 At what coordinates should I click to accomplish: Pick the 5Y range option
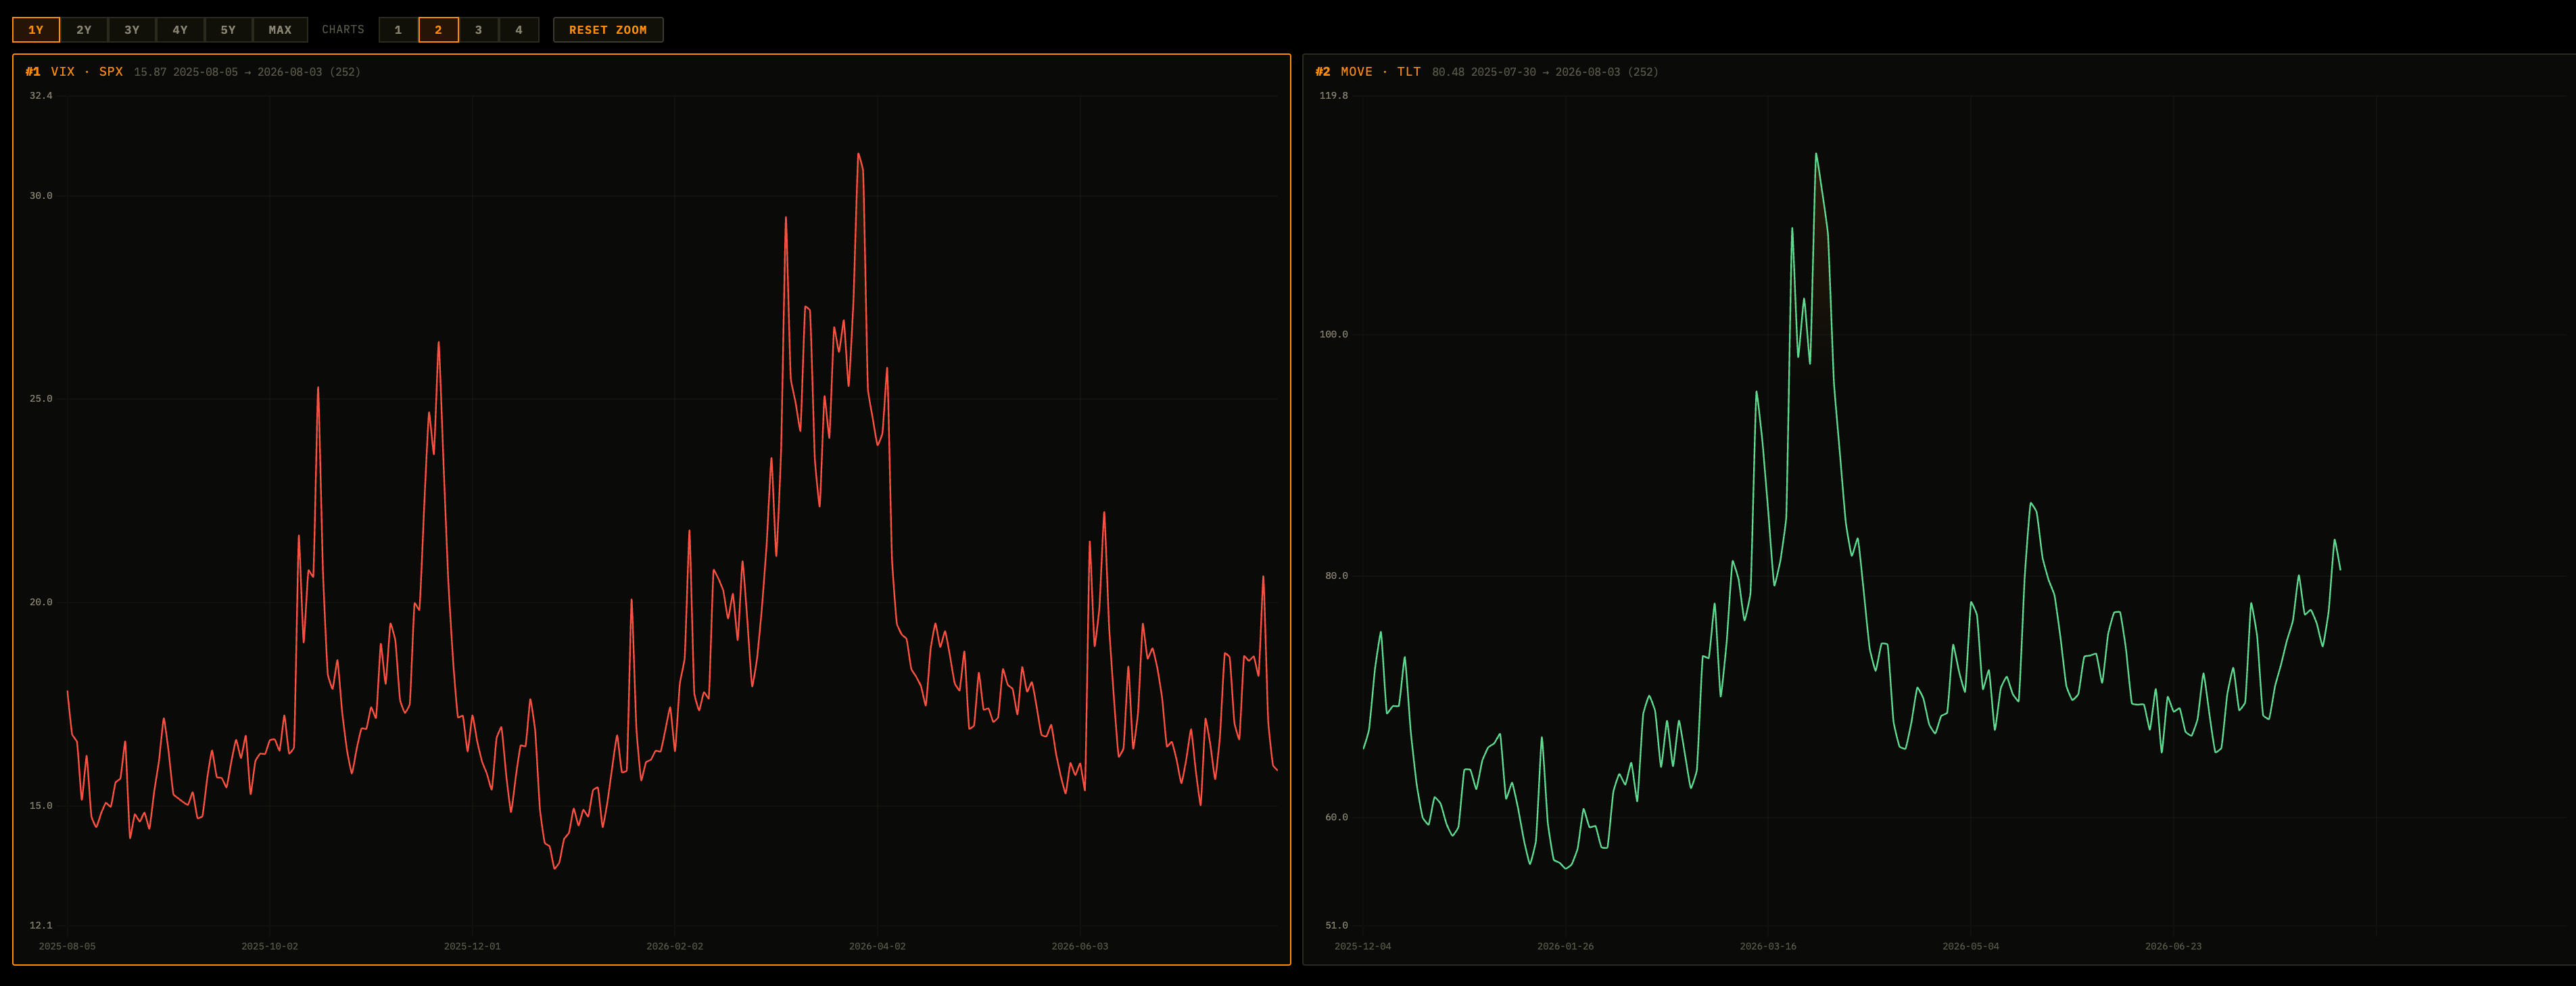[x=228, y=30]
